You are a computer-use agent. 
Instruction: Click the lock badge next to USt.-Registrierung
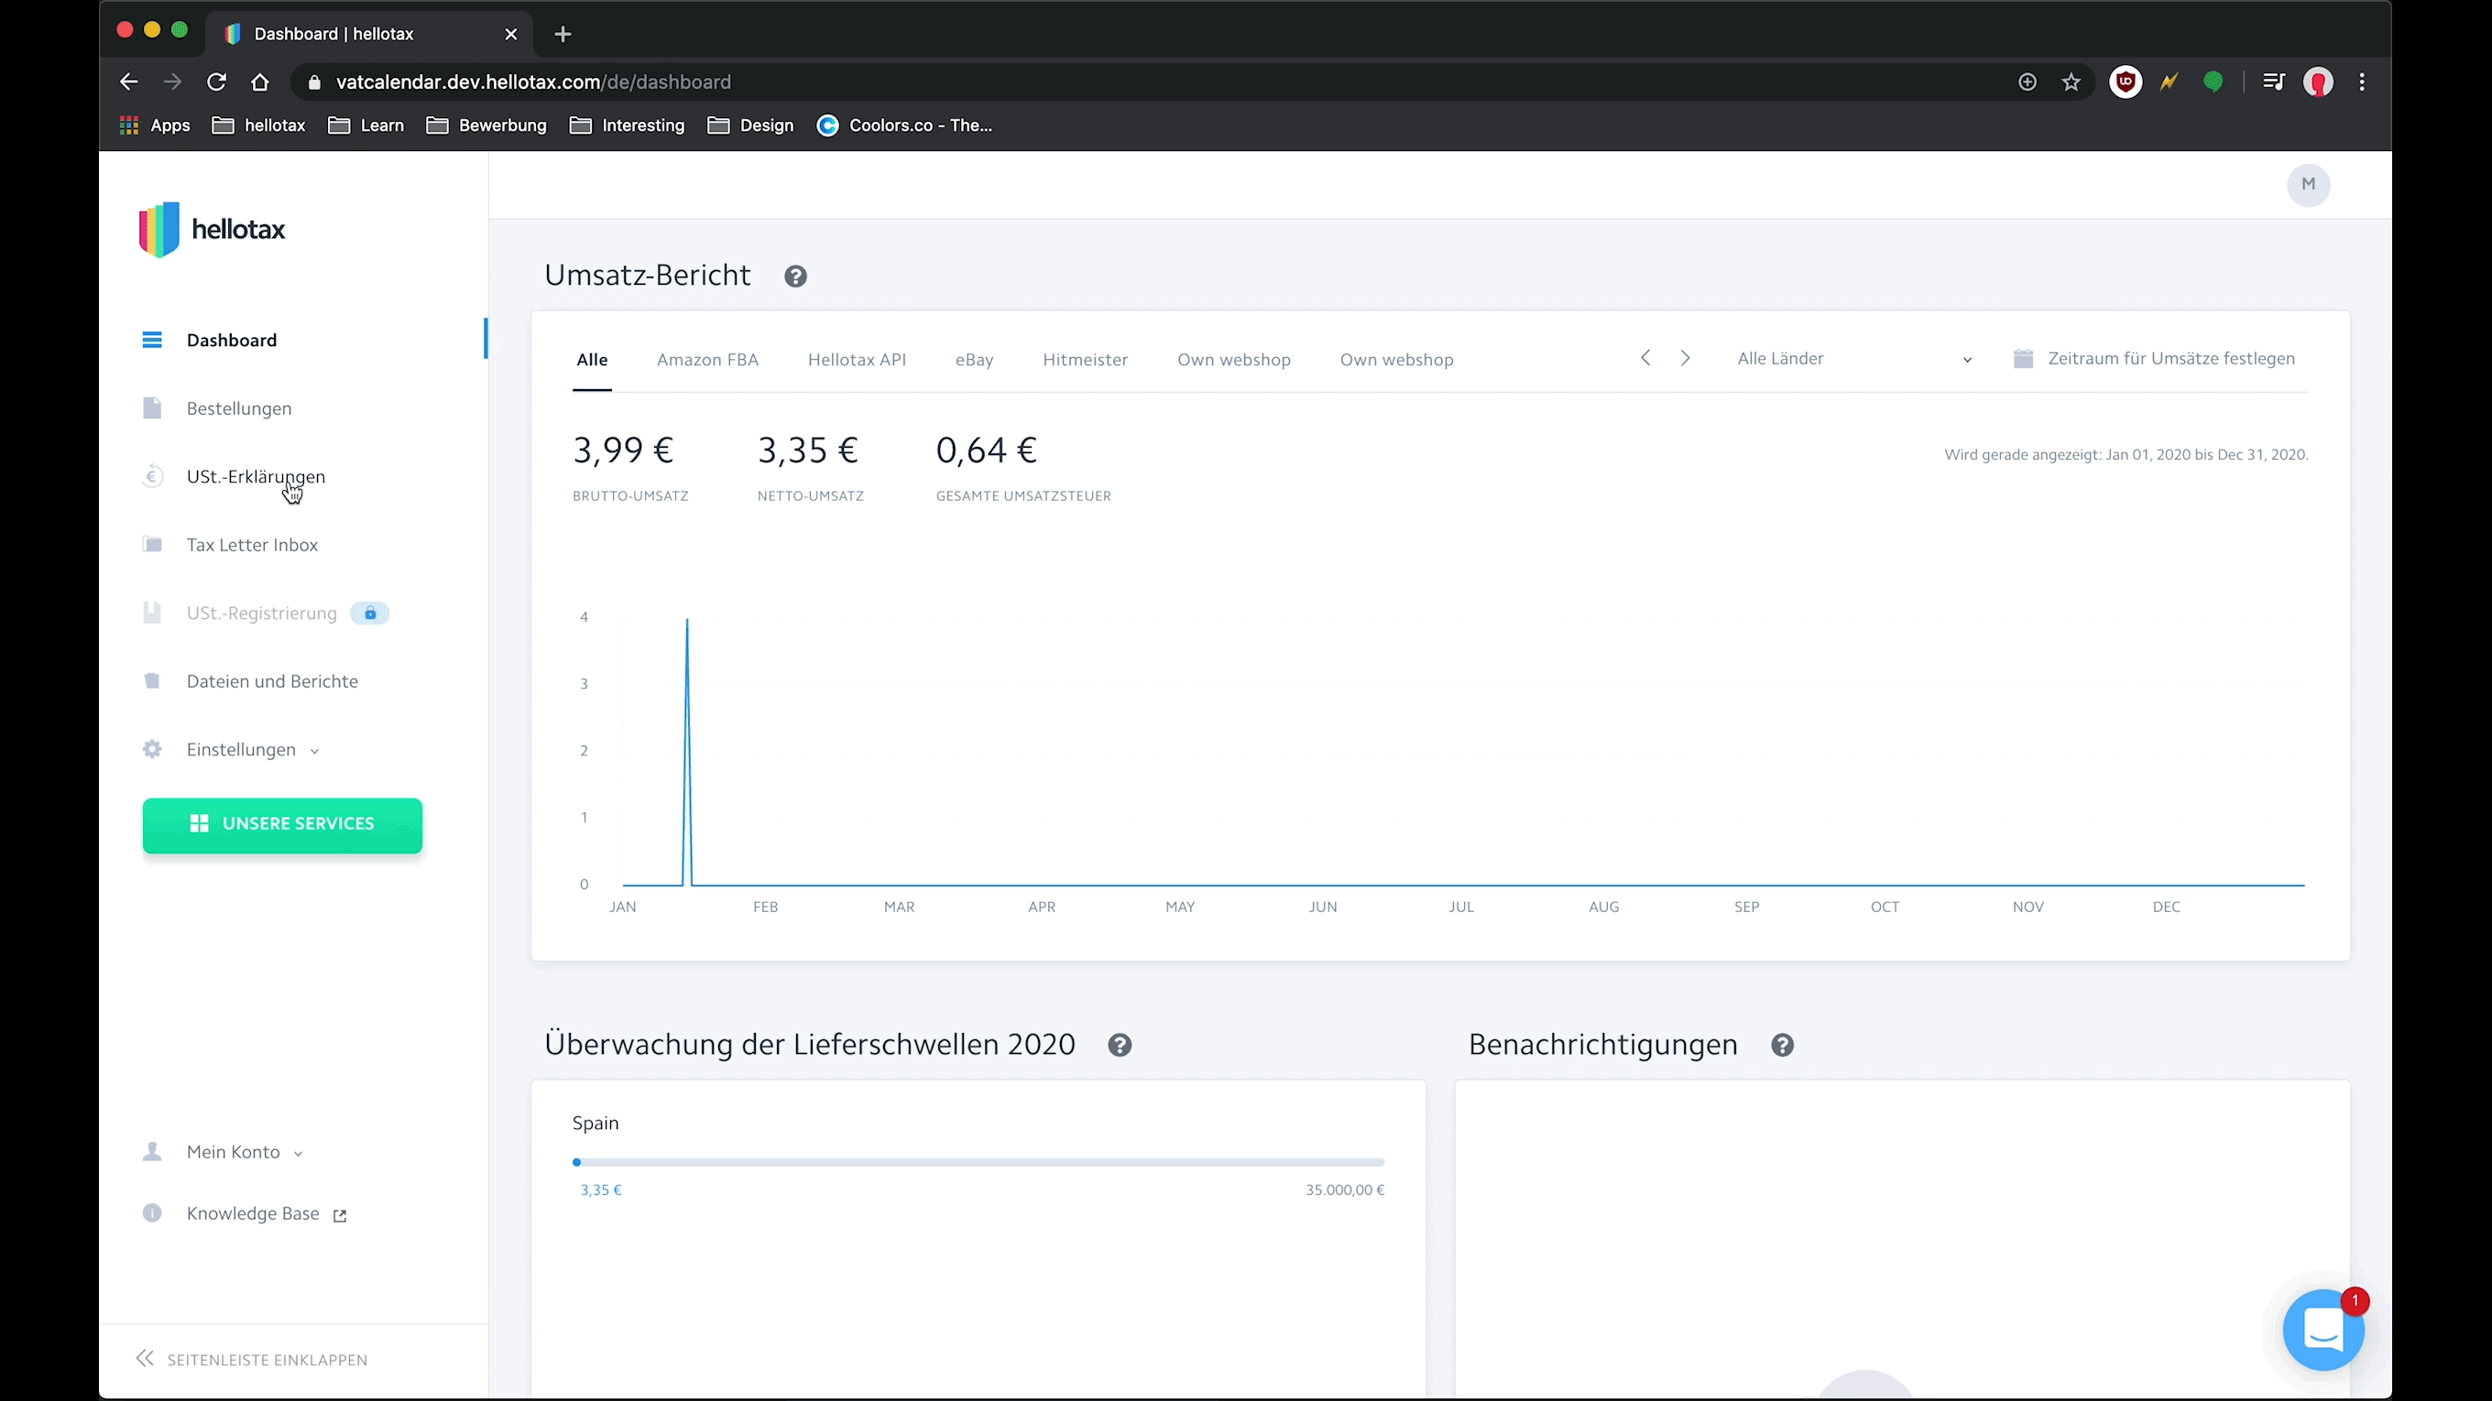(369, 613)
